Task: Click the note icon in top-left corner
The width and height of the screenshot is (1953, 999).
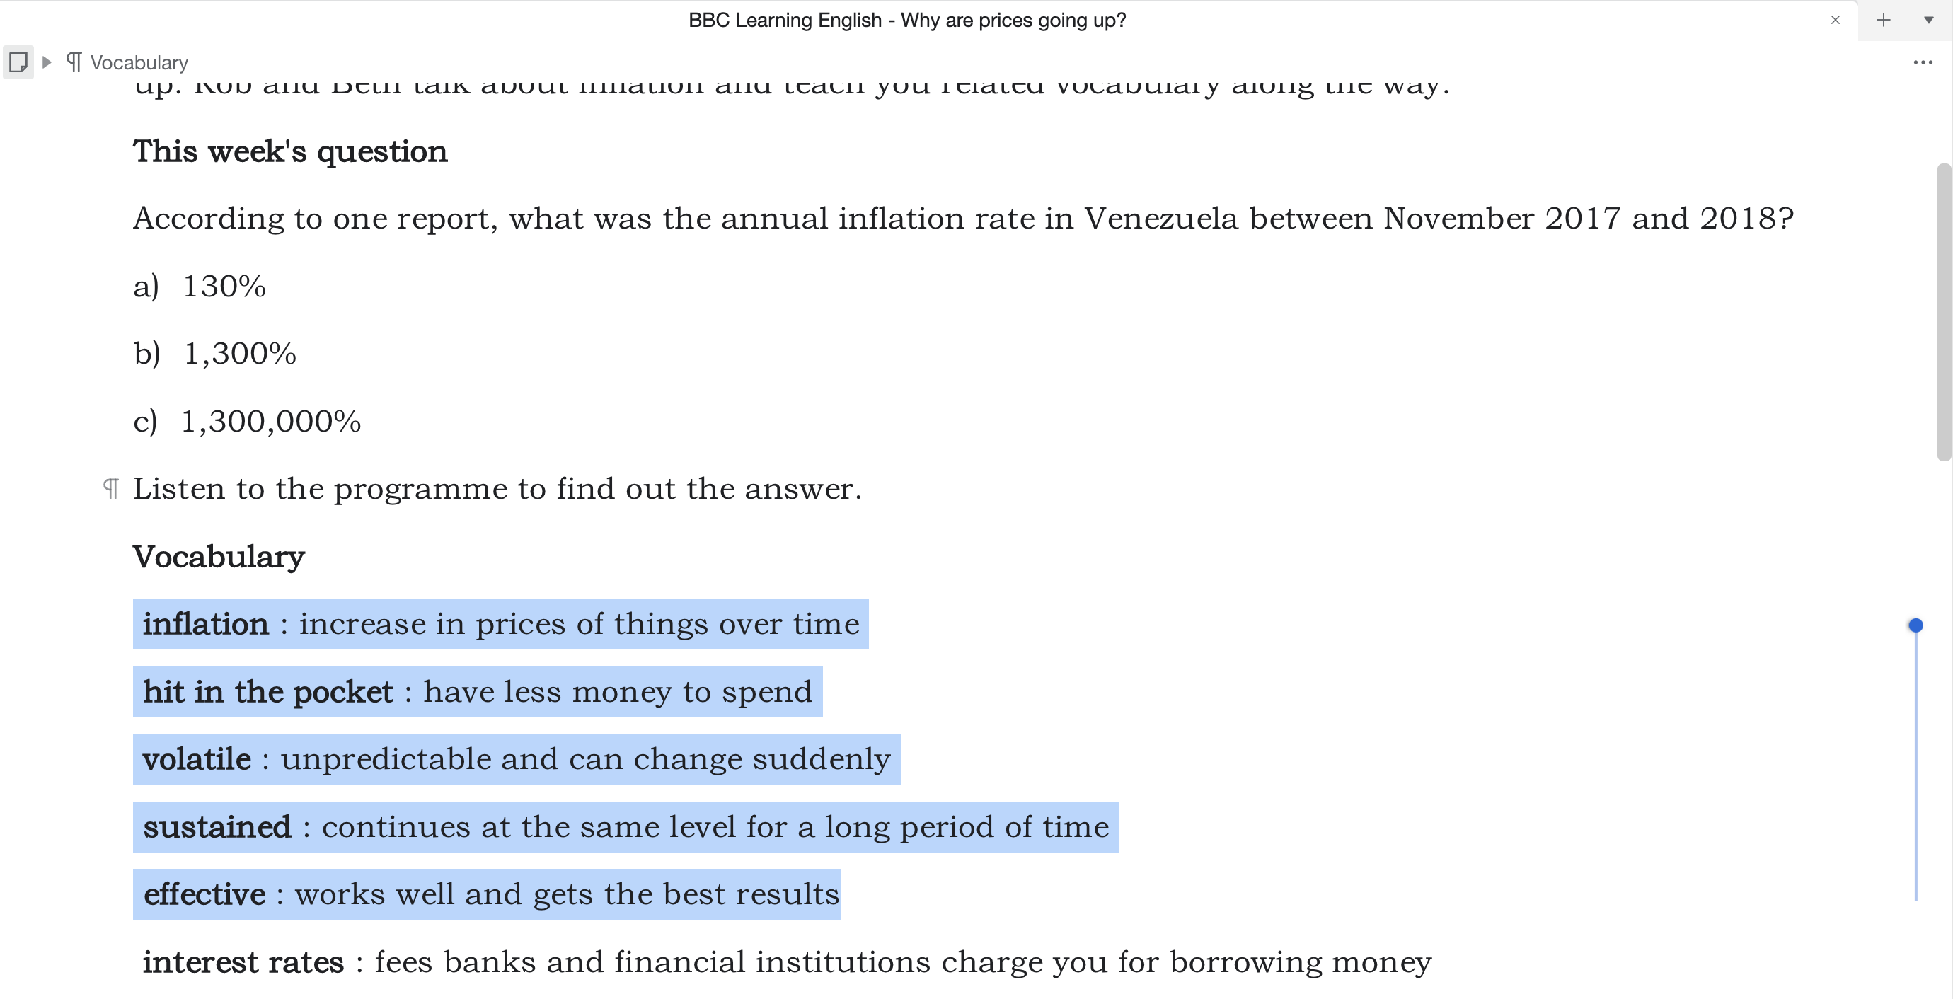Action: point(18,62)
